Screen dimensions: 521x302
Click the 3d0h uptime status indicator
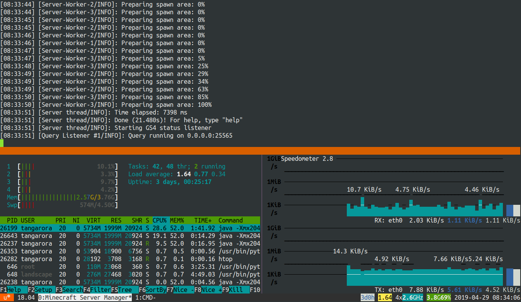(368, 297)
